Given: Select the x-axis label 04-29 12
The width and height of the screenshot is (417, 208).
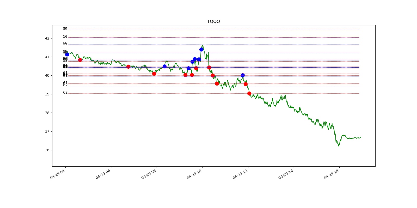Looking at the screenshot, I should point(240,174).
